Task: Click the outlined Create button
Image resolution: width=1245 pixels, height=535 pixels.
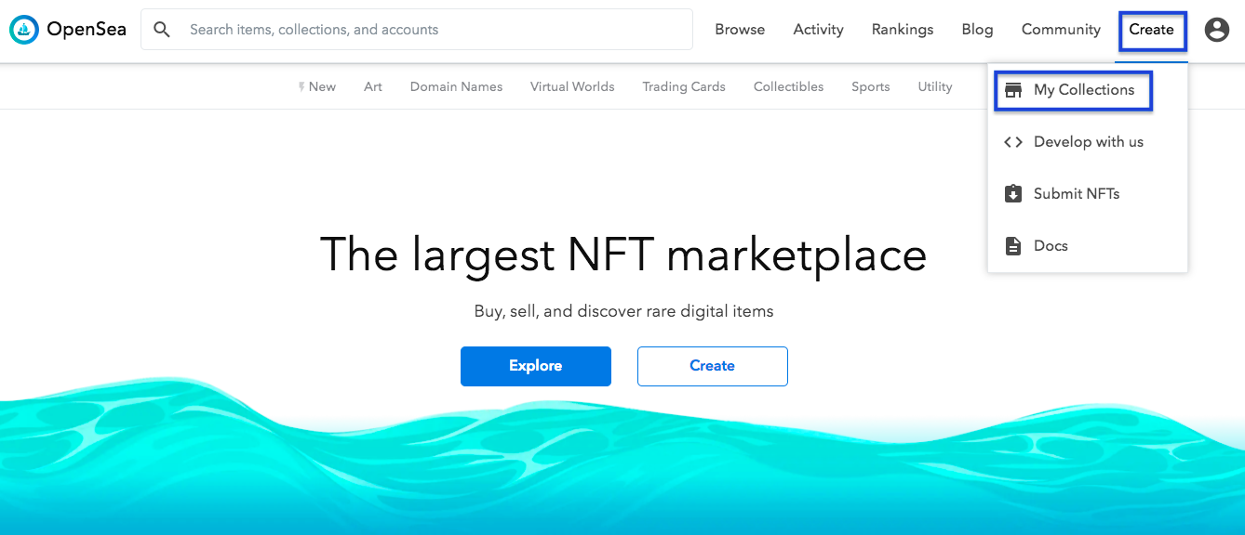Action: 712,366
